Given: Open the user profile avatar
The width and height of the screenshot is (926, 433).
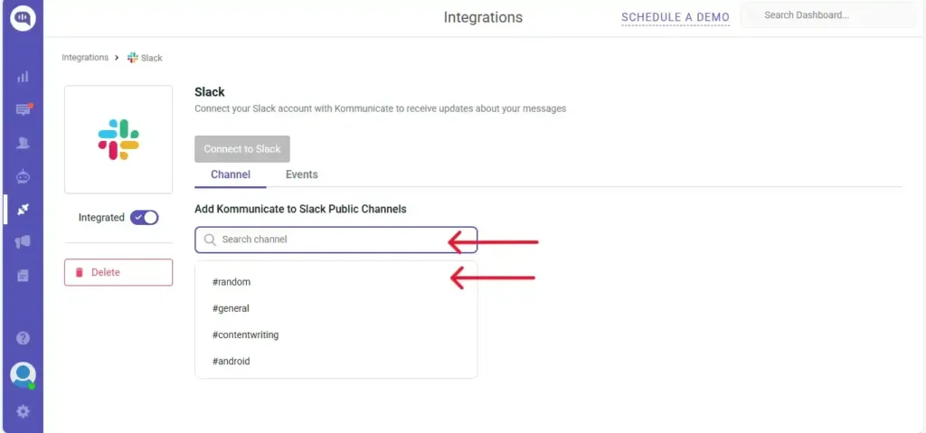Looking at the screenshot, I should 23,375.
